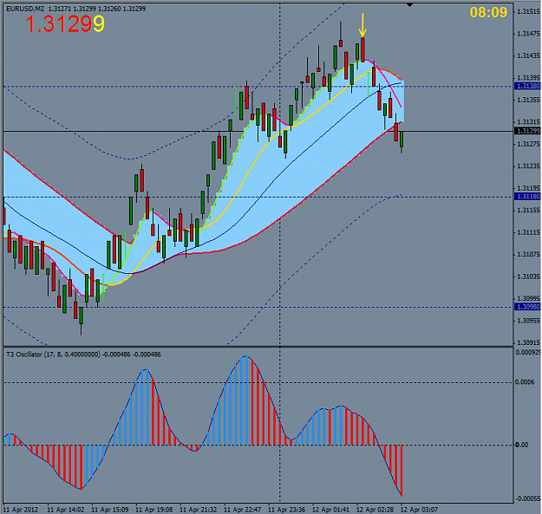Click the 1.31075 price scale value

pos(528,255)
